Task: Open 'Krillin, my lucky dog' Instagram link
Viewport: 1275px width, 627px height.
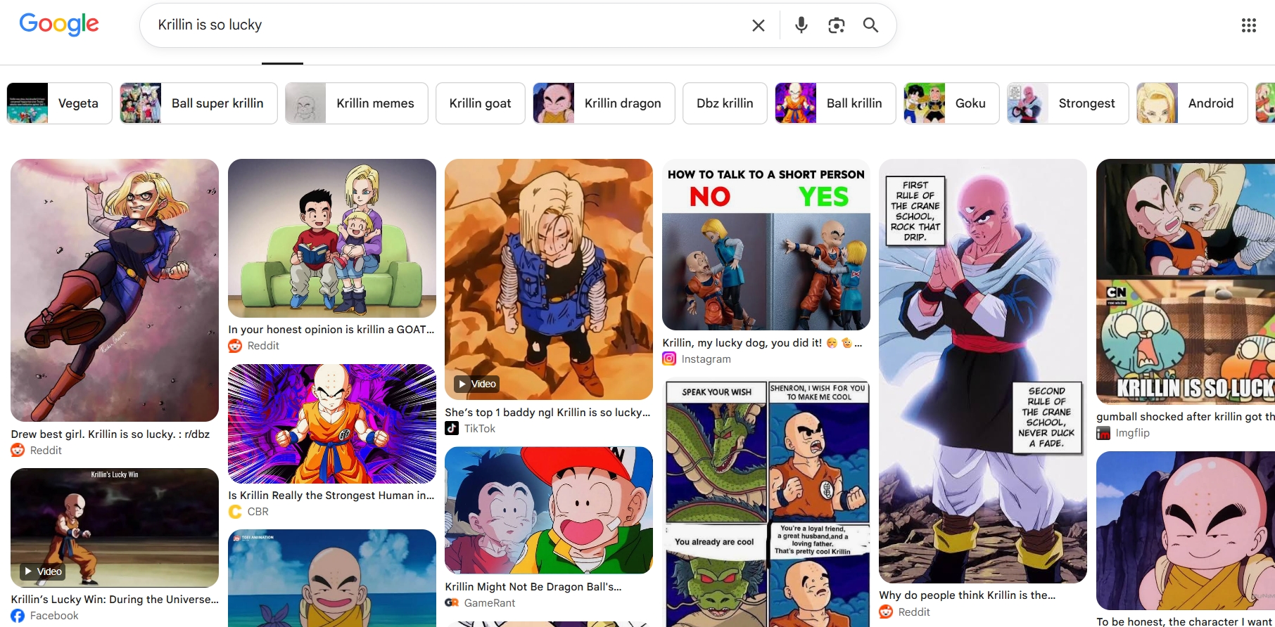Action: 762,343
